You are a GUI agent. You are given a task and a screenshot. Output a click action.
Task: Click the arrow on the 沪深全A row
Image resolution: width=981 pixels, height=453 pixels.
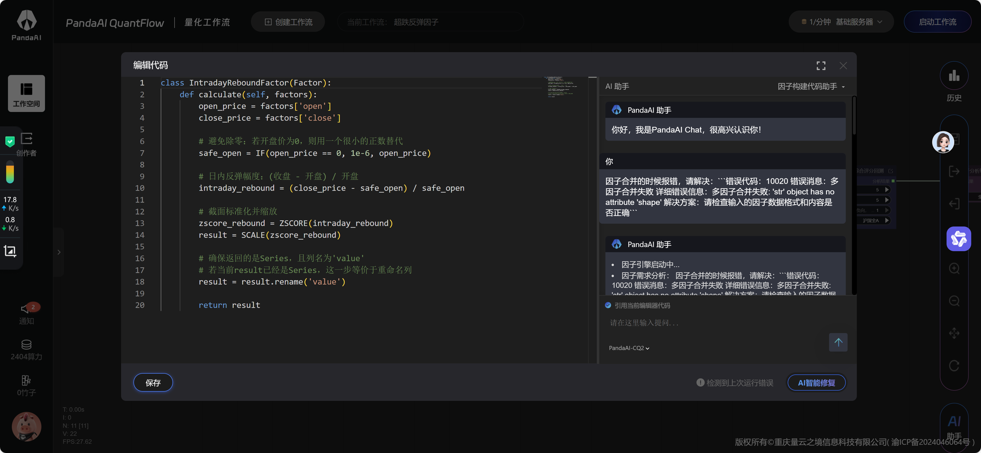[887, 220]
